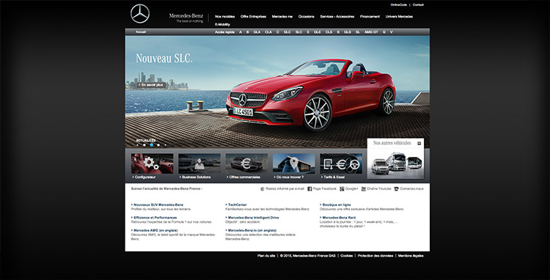This screenshot has height=280, width=550.
Task: Open 'Efficience et Performances' link
Action: pos(155,218)
